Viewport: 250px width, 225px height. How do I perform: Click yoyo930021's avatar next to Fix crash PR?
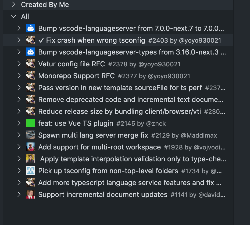(31, 40)
